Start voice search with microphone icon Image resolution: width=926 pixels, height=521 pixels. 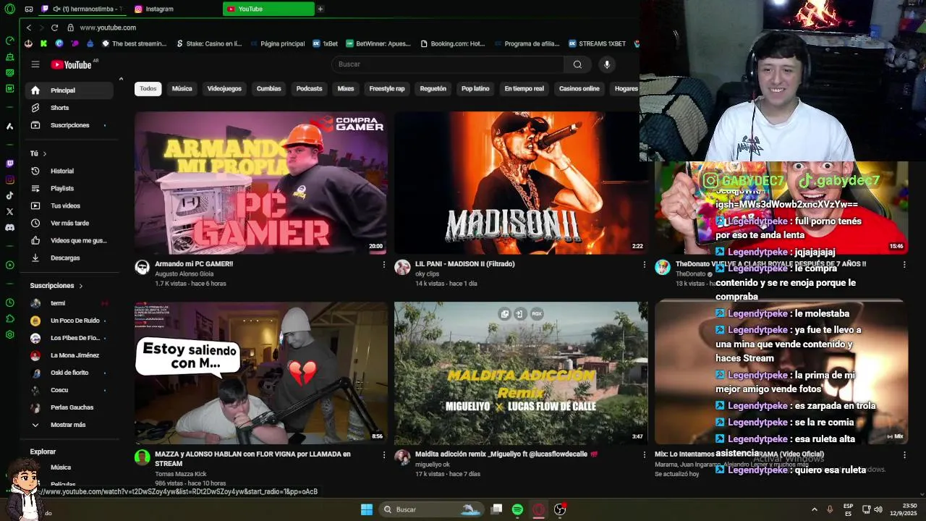tap(607, 64)
